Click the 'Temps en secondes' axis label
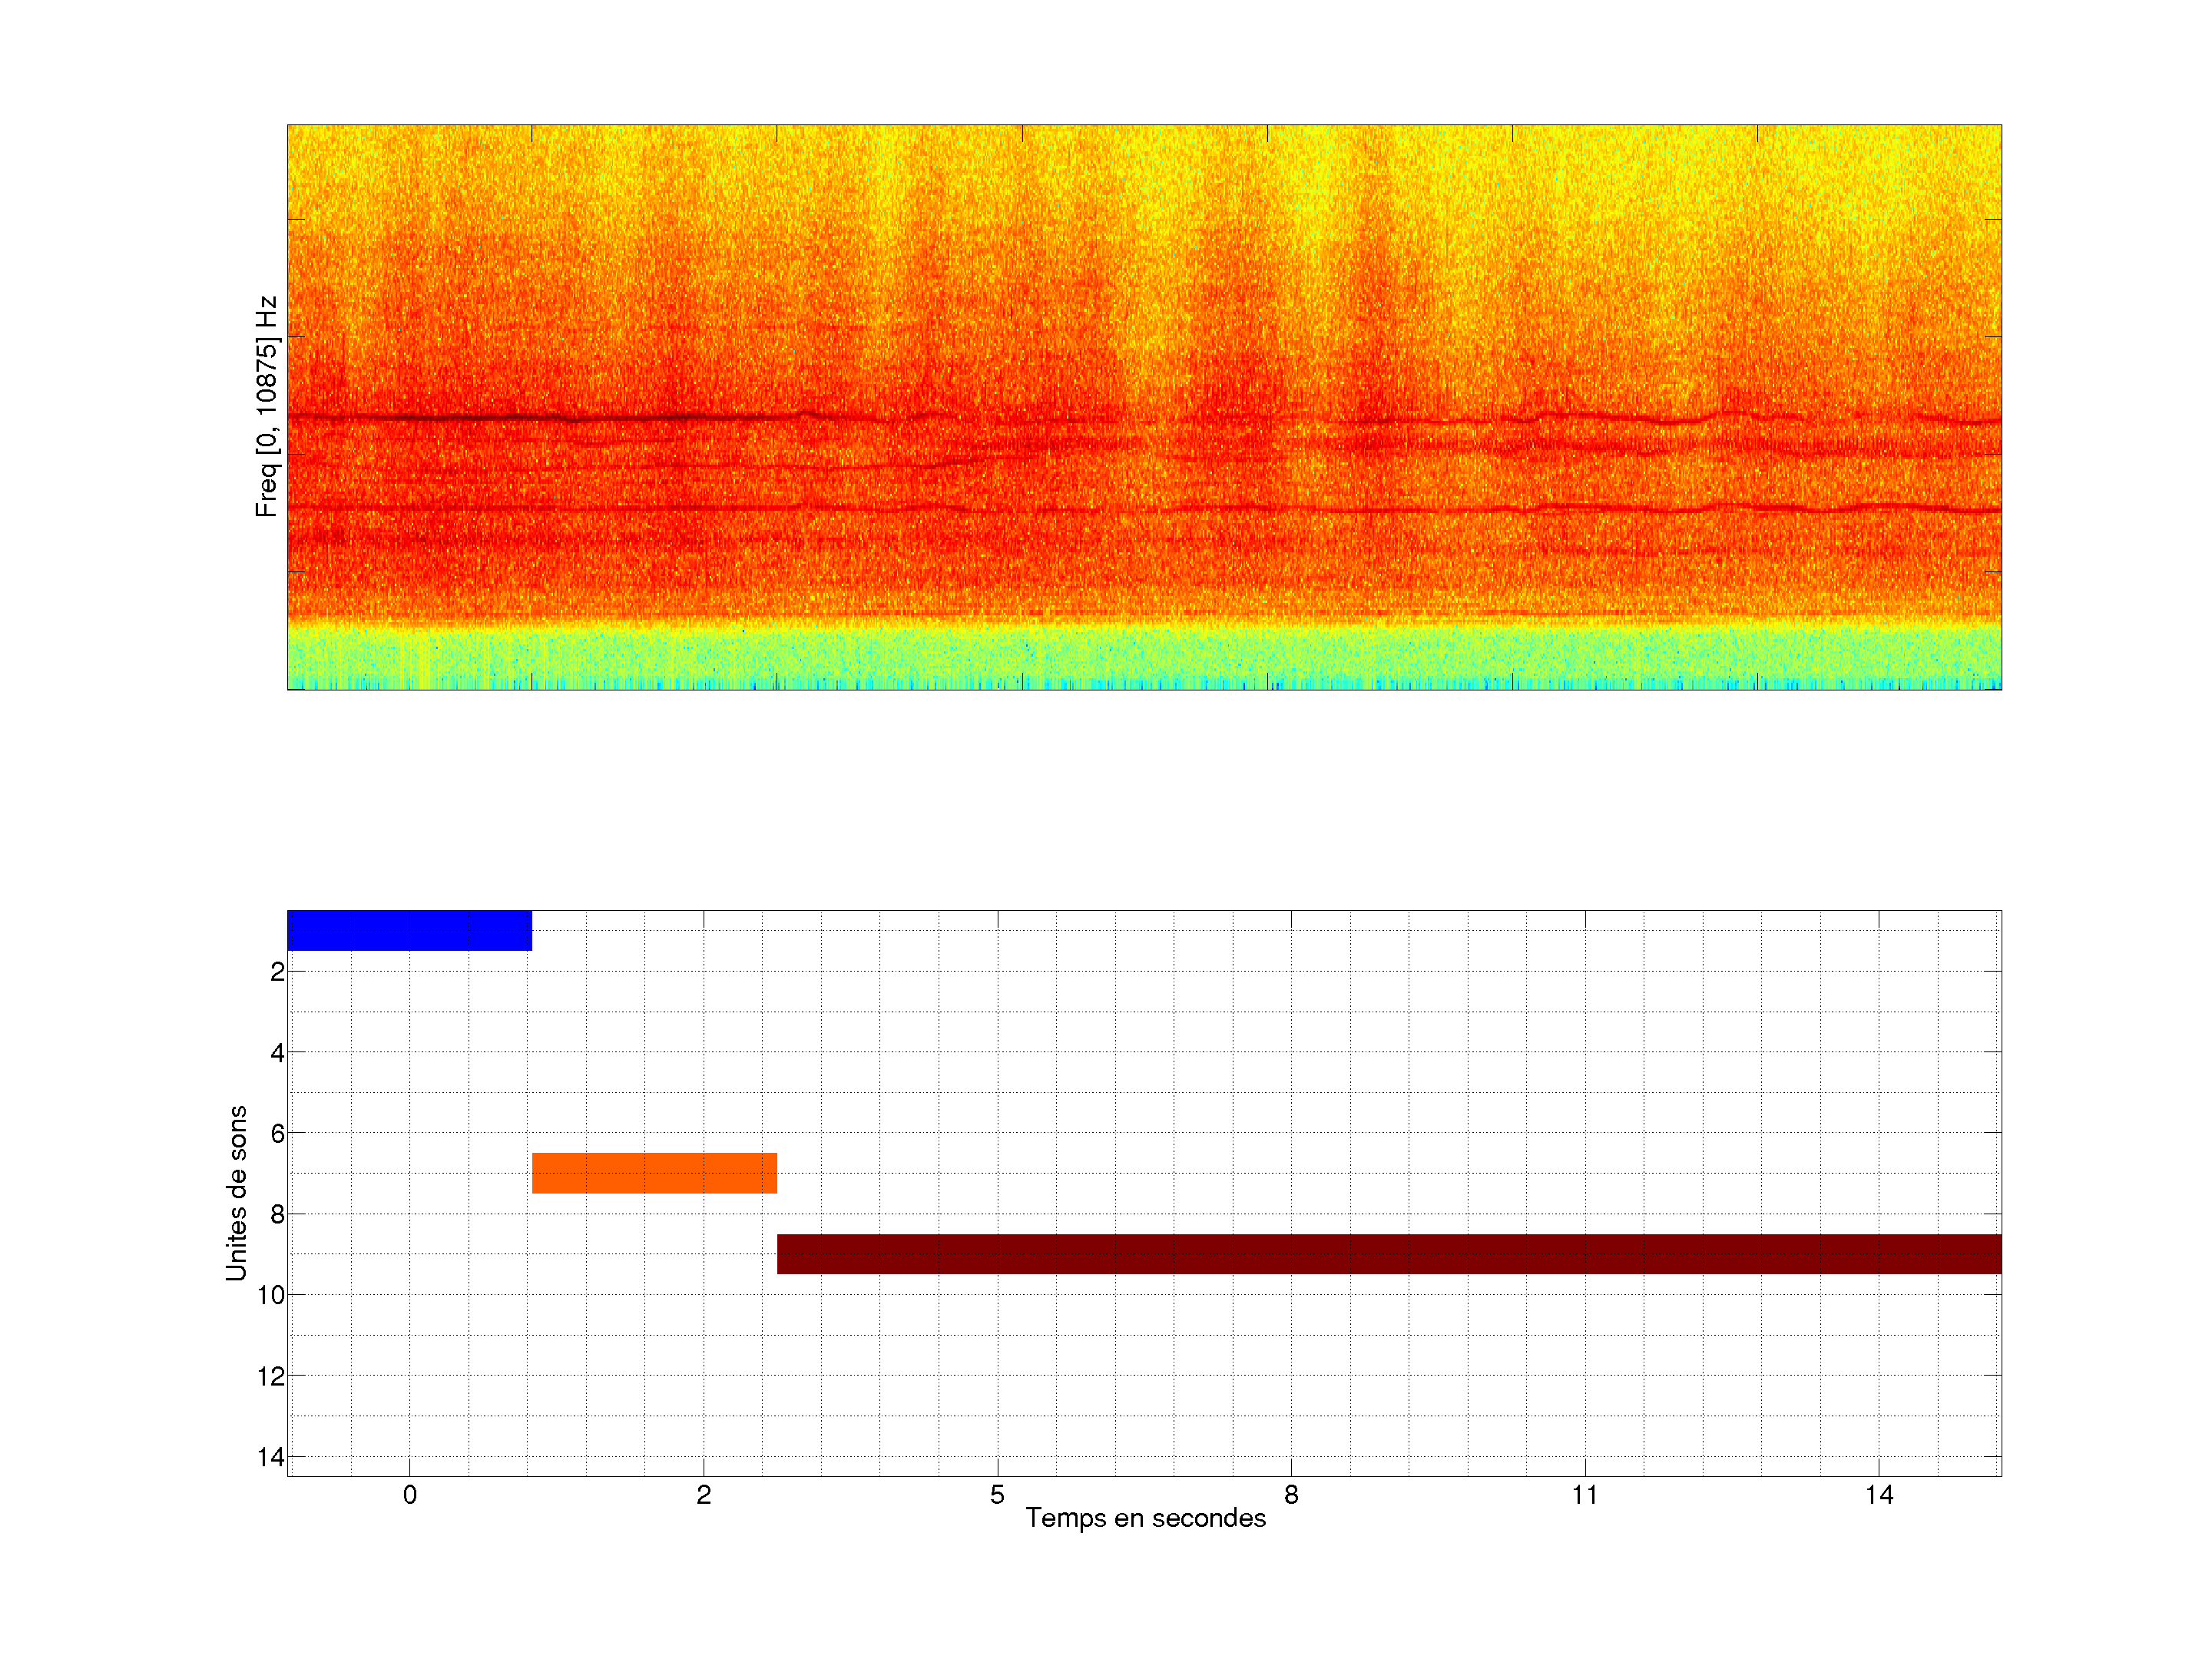 coord(1145,1518)
